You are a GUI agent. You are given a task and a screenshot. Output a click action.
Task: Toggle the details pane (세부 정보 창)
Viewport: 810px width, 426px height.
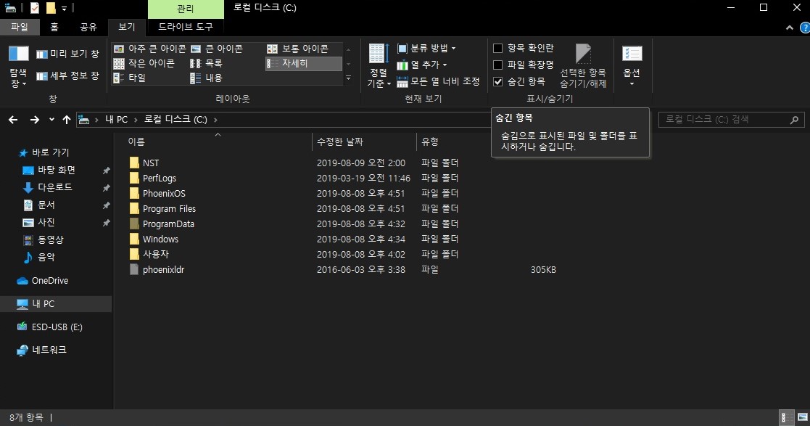coord(65,75)
